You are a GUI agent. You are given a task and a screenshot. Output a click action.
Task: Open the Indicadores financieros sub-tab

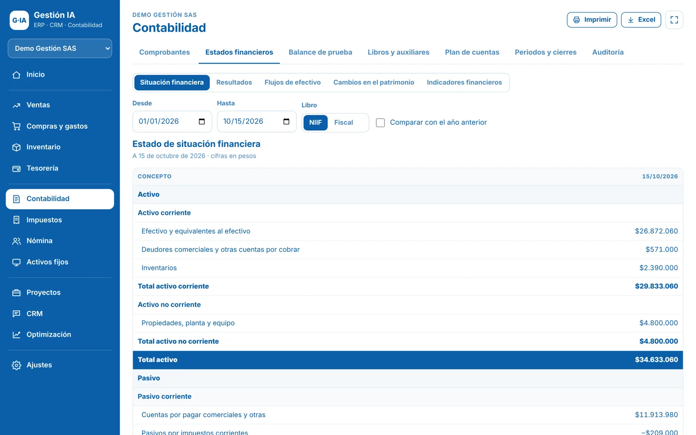464,83
